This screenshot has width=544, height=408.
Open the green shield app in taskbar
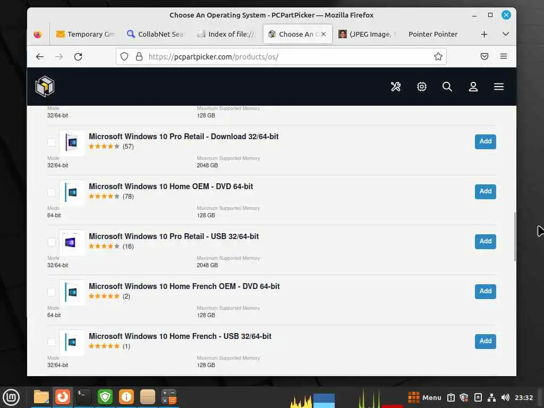pyautogui.click(x=105, y=396)
